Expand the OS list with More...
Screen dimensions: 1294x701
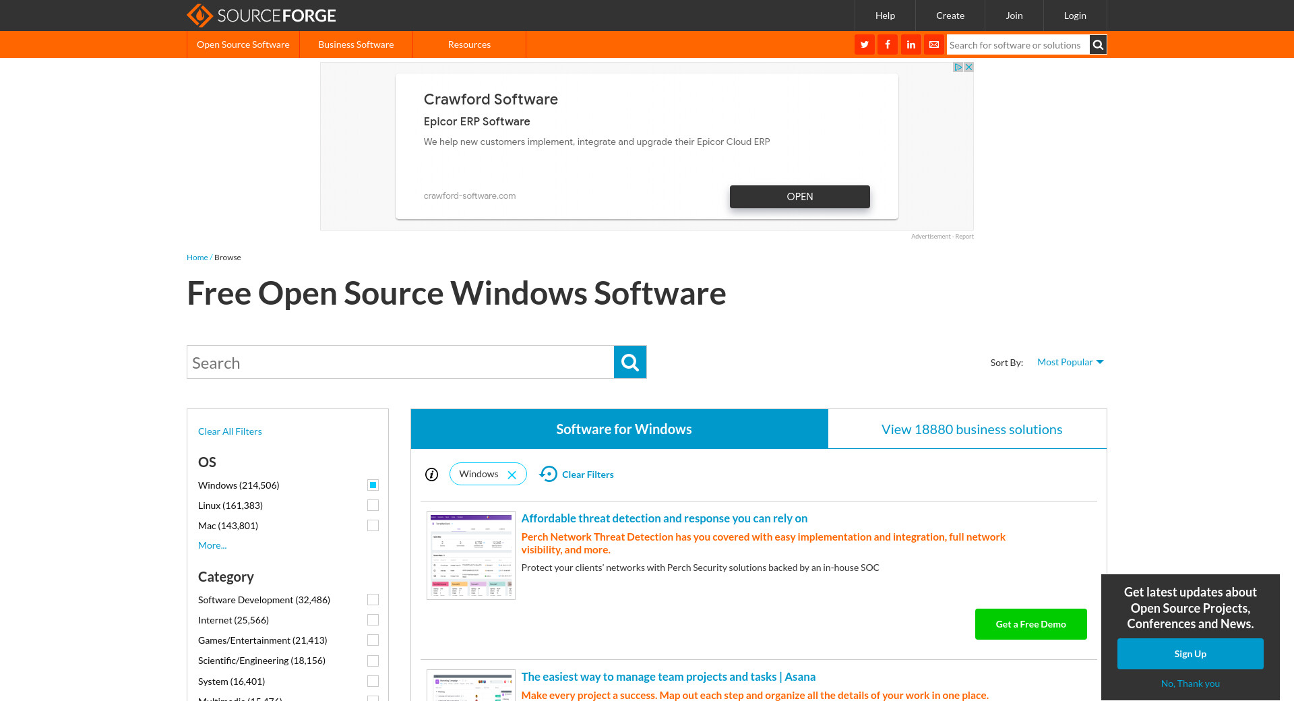tap(212, 545)
